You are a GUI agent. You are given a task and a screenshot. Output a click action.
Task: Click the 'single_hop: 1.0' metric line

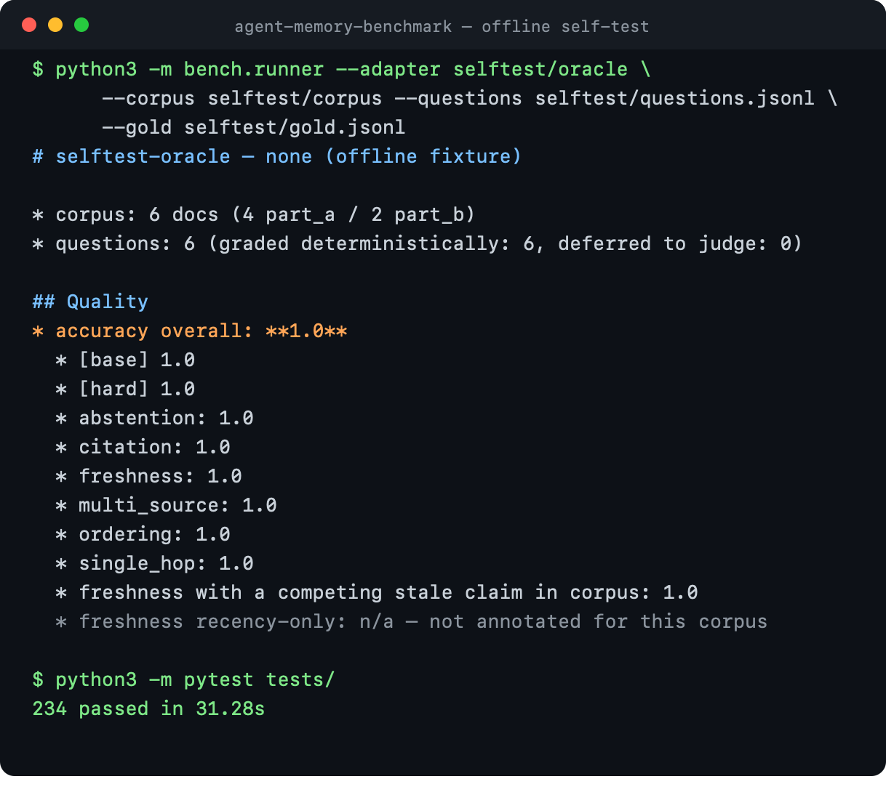(x=154, y=563)
